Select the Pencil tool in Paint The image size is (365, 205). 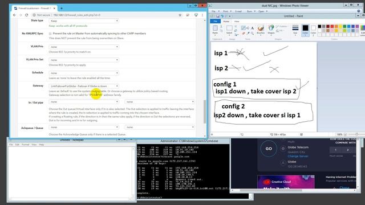(x=244, y=28)
